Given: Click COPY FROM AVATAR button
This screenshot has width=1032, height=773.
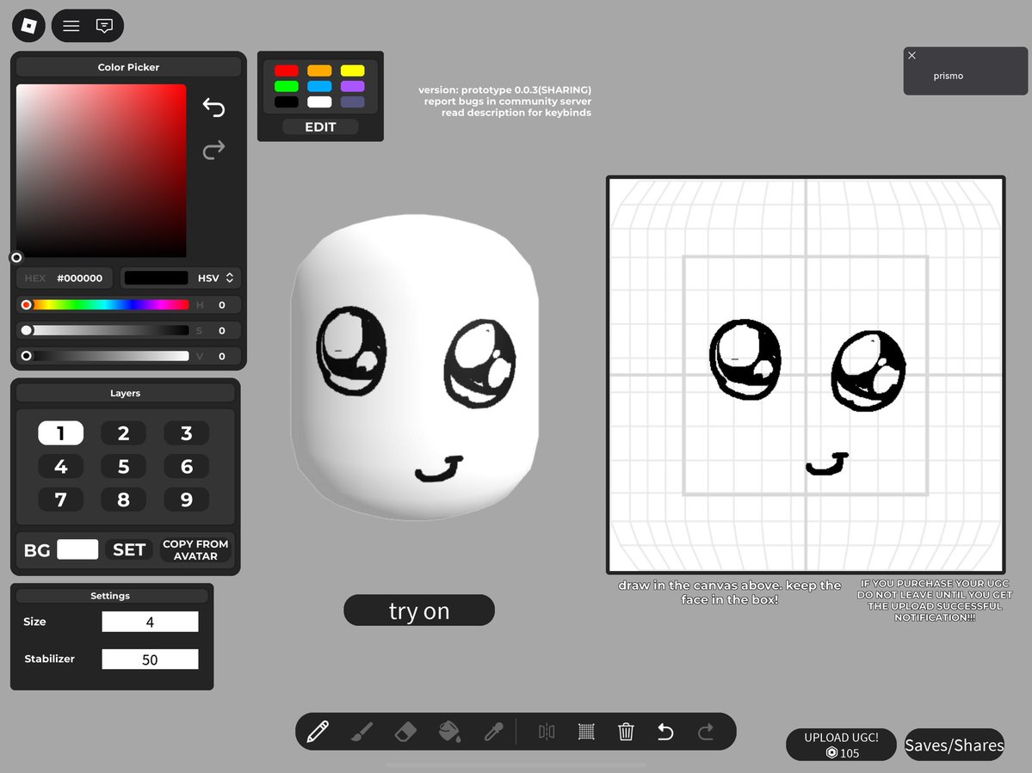Looking at the screenshot, I should tap(195, 549).
